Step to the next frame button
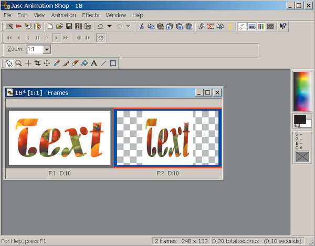Screen dimensions: 315x246 [x=88, y=38]
